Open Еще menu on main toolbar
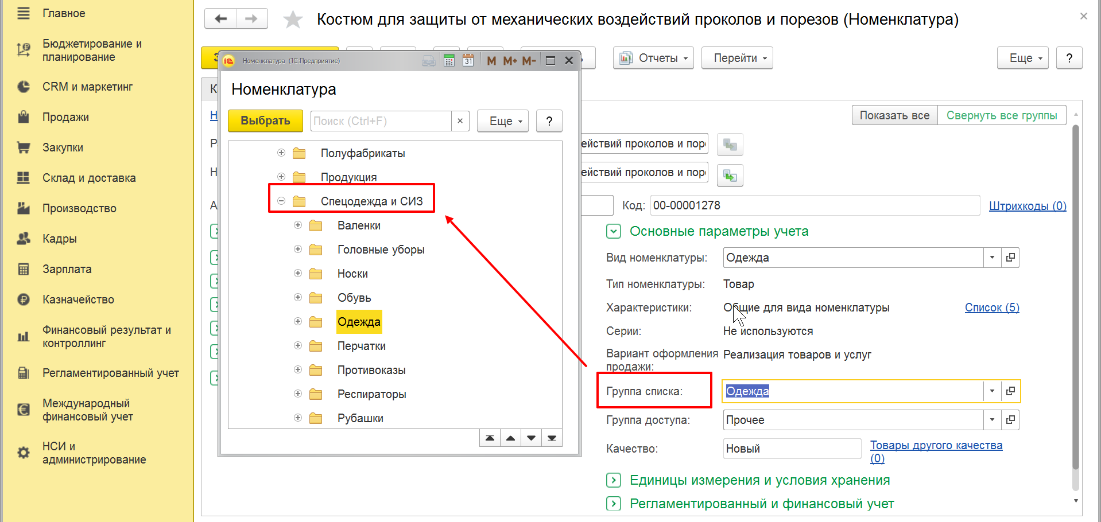Image resolution: width=1101 pixels, height=522 pixels. point(1023,58)
